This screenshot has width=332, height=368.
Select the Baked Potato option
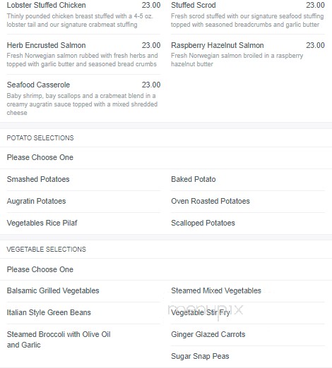point(194,179)
